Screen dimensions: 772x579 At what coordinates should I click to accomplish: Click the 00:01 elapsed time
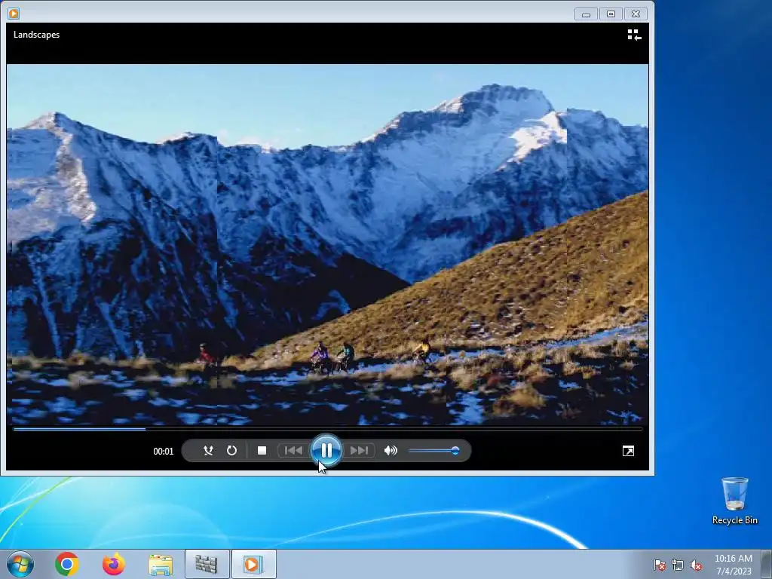coord(164,451)
